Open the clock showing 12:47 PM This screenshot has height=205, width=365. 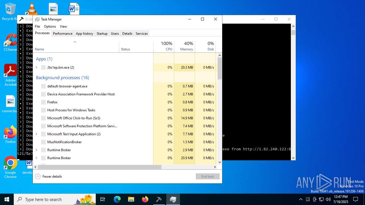click(x=341, y=199)
